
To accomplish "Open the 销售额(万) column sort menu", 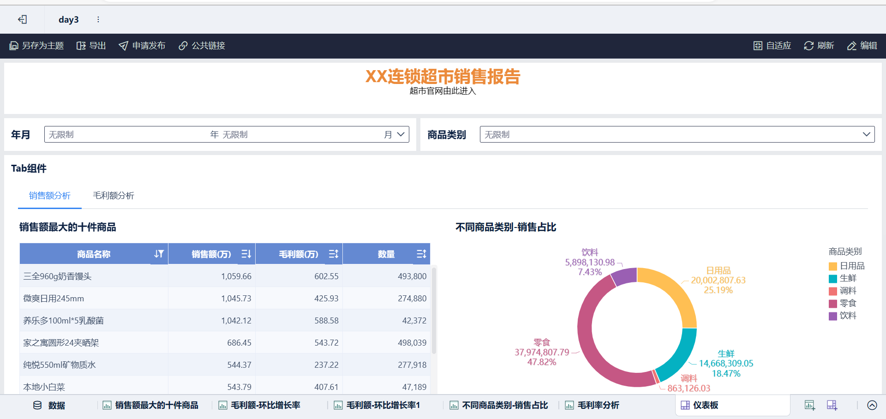I will (x=246, y=254).
